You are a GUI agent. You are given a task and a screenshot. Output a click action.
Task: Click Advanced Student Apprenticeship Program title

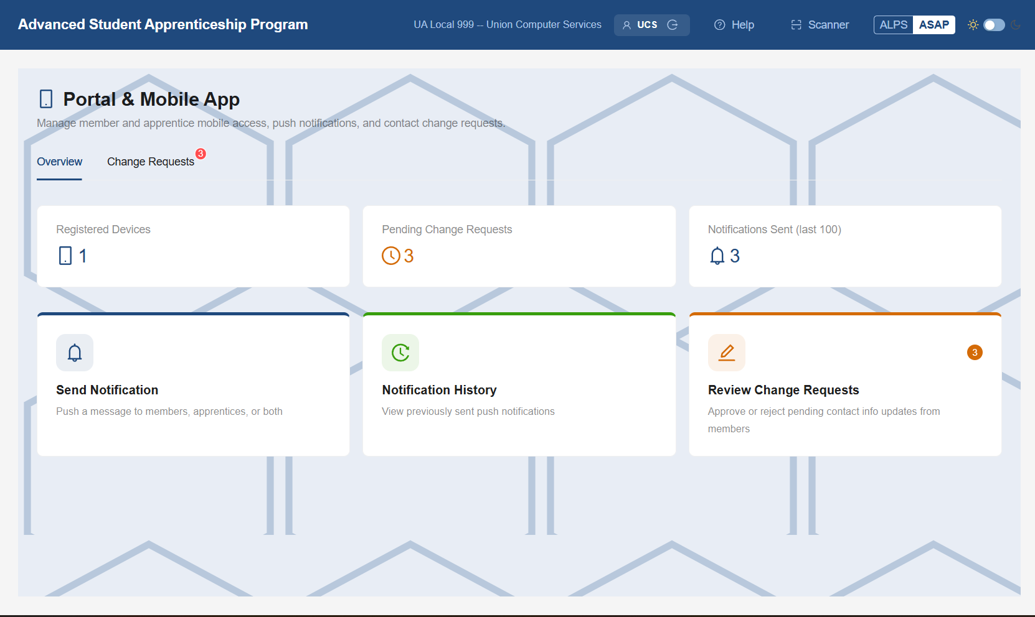coord(163,24)
